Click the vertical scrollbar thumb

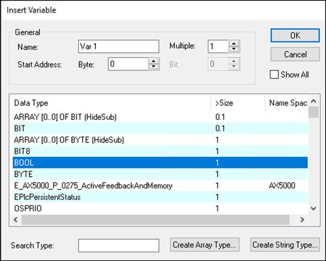[x=313, y=112]
